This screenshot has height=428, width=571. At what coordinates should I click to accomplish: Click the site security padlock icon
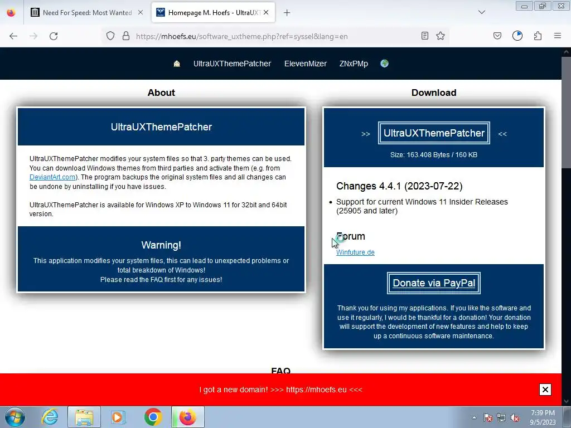(x=126, y=36)
